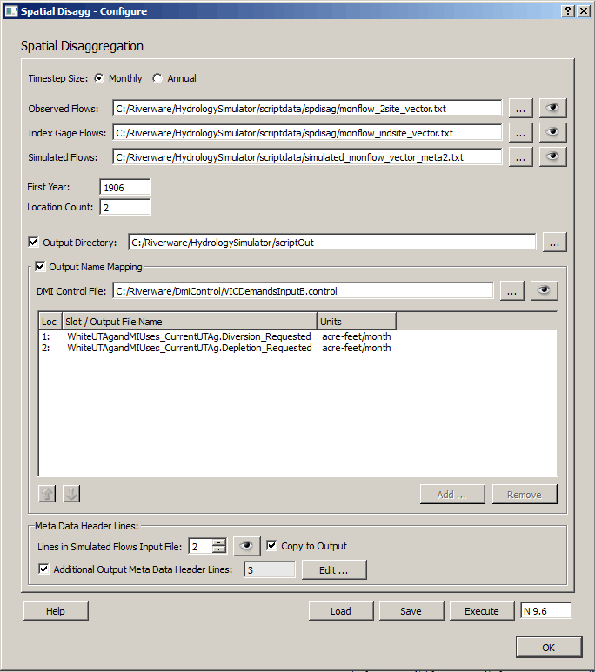Image resolution: width=595 pixels, height=672 pixels.
Task: Click the Remove button
Action: click(525, 495)
